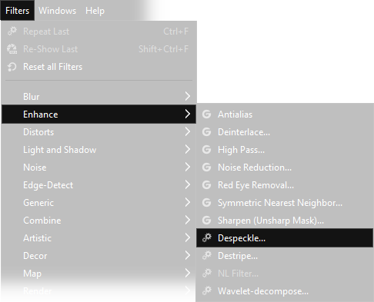Image resolution: width=374 pixels, height=302 pixels.
Task: Open the Blur submenu
Action: coord(99,97)
